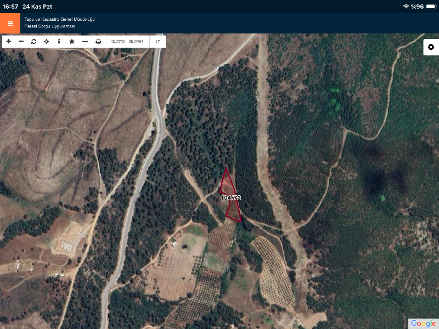Screen dimensions: 439x329
Task: Click the zoom level 17 indicator
Action: [157, 41]
